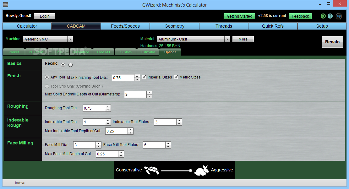Click the More materials button
Image resolution: width=349 pixels, height=189 pixels.
tap(243, 39)
